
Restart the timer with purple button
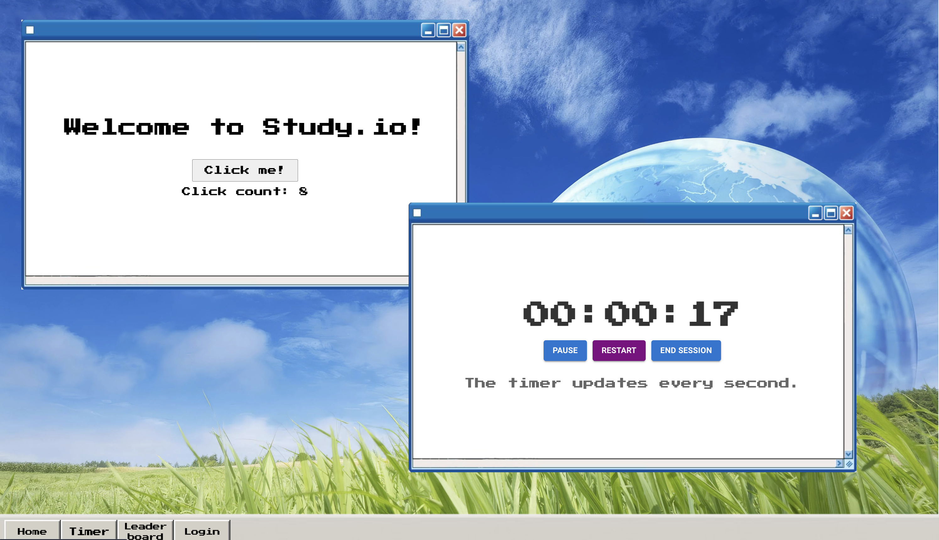point(618,351)
